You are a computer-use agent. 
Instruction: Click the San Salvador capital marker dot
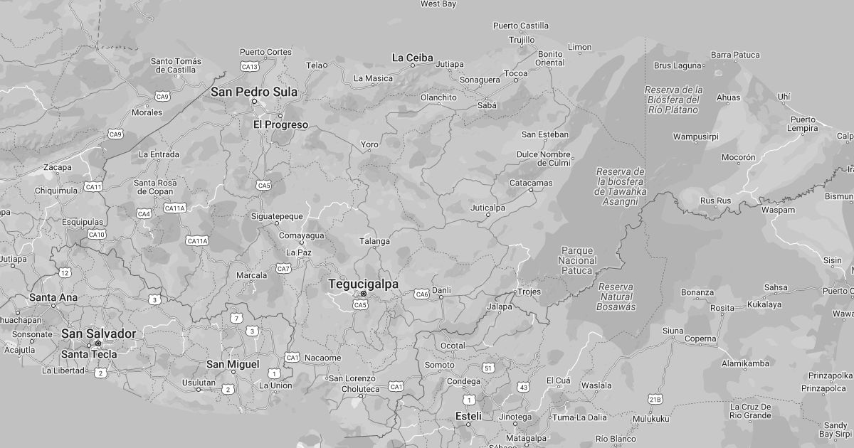(98, 343)
